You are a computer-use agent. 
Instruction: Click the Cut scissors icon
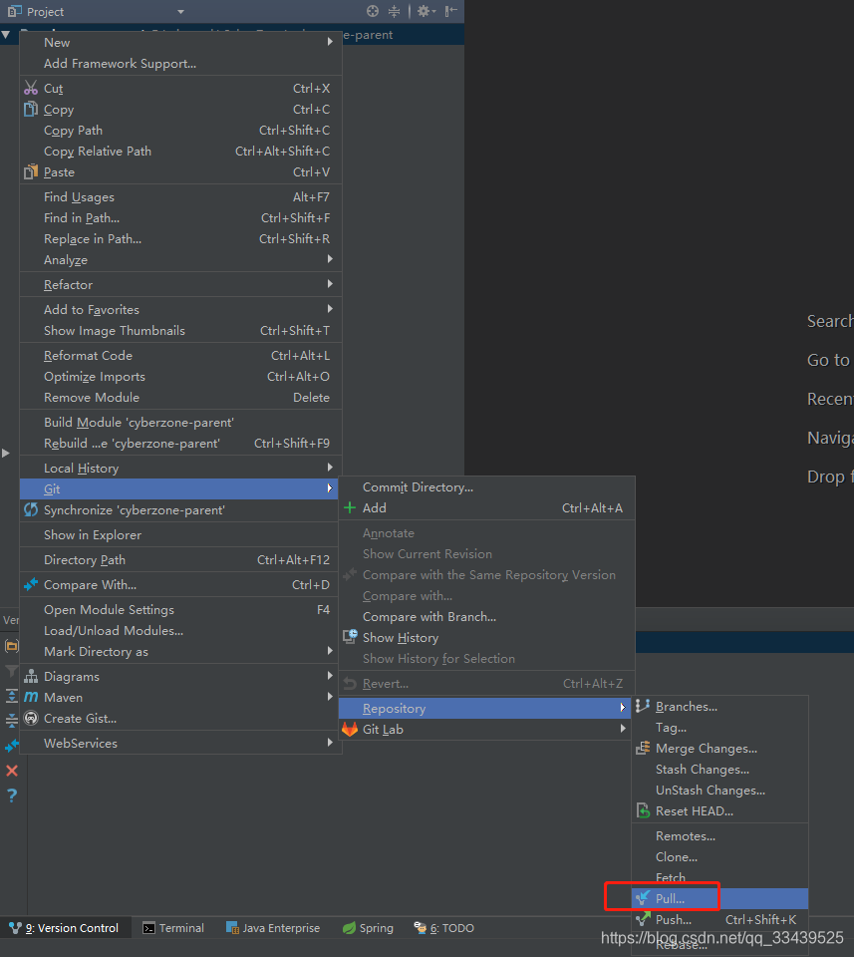click(x=31, y=88)
